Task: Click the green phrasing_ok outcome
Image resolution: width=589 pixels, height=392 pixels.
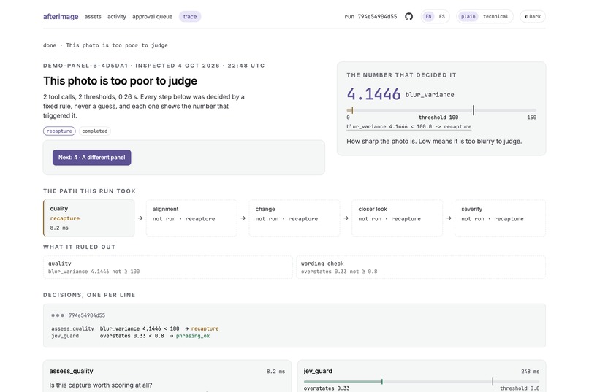Action: tap(193, 336)
